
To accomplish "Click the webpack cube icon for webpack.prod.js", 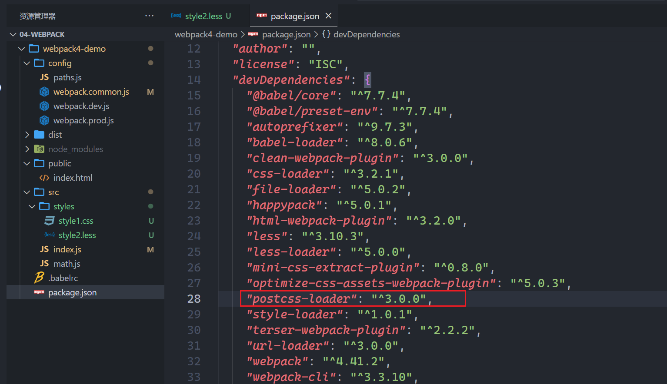I will 44,120.
